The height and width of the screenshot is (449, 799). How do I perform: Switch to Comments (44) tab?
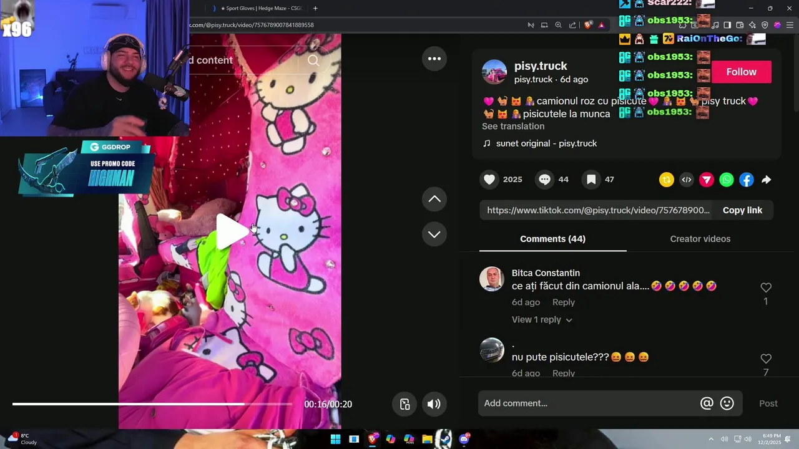pos(552,239)
